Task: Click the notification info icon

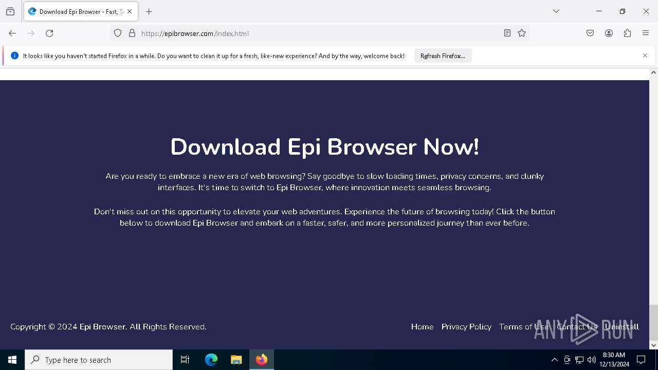Action: (14, 56)
